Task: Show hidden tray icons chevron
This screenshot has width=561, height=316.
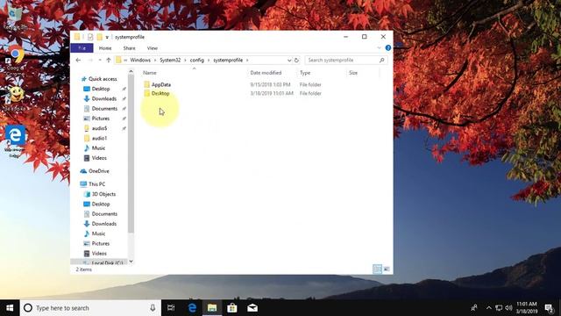Action: click(489, 308)
